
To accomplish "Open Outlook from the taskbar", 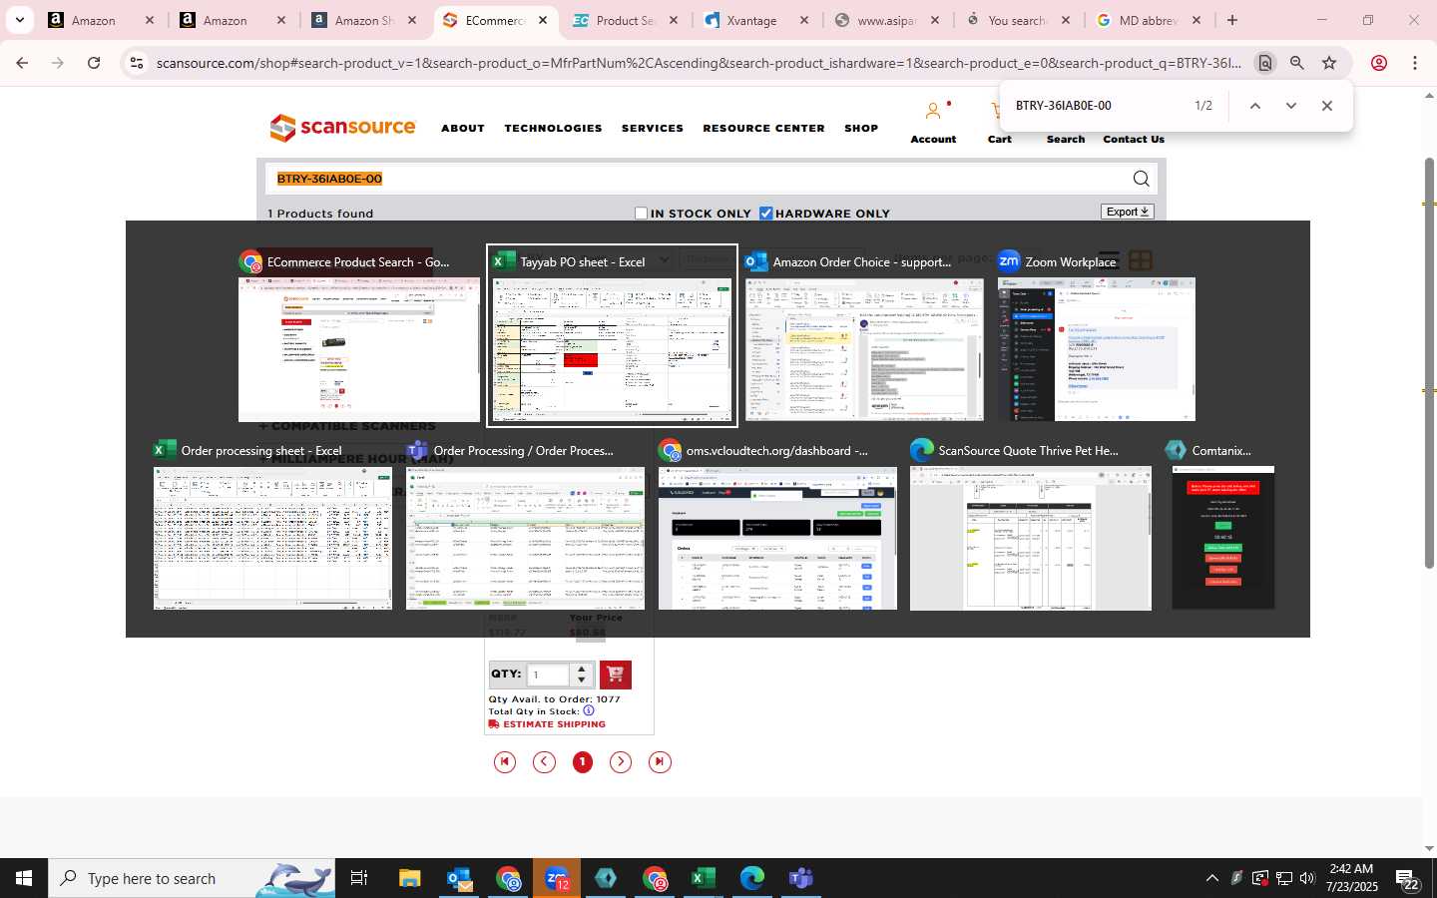I will click(459, 878).
